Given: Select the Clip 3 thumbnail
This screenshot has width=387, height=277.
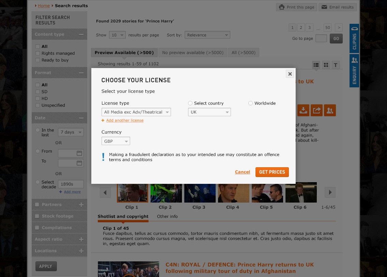Looking at the screenshot, I should (200, 192).
